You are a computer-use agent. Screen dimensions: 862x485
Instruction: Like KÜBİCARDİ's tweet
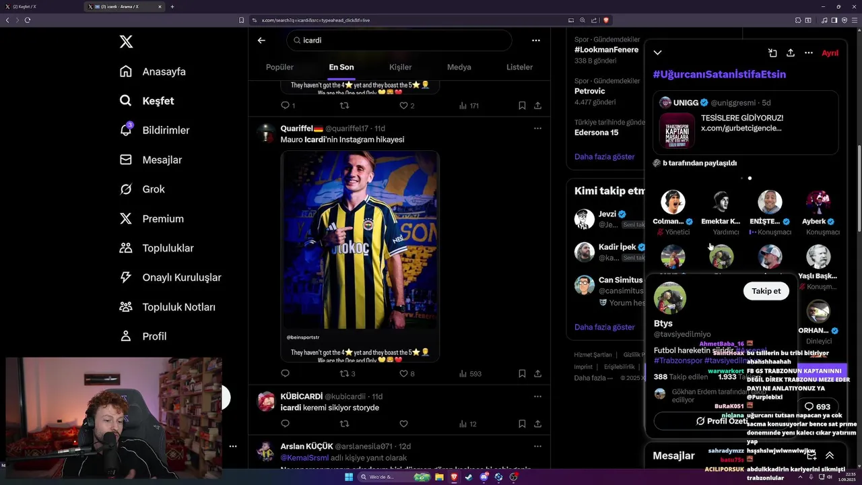(x=403, y=424)
